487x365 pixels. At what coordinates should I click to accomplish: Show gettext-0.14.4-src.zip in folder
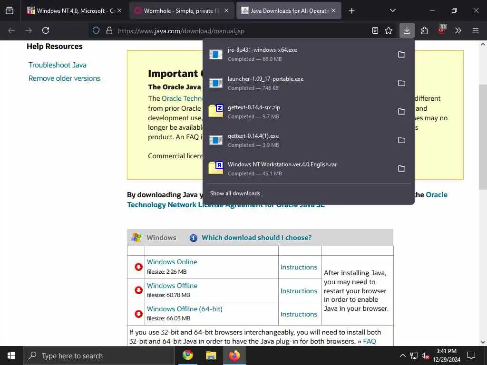coord(401,111)
